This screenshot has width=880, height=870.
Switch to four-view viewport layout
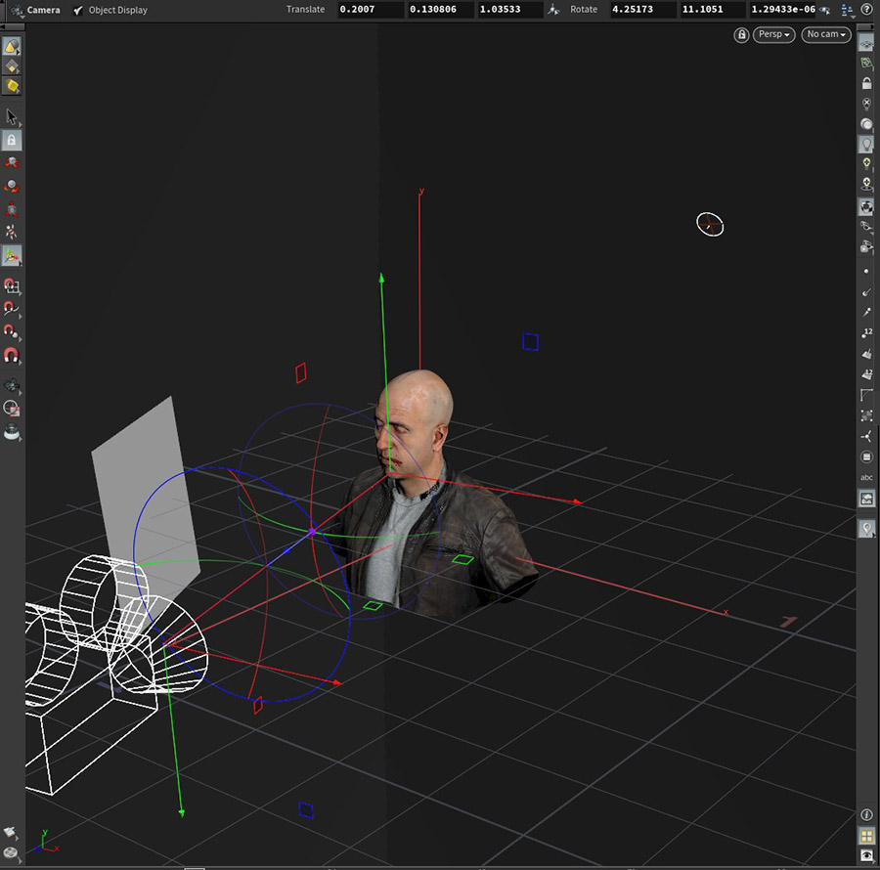[x=866, y=836]
